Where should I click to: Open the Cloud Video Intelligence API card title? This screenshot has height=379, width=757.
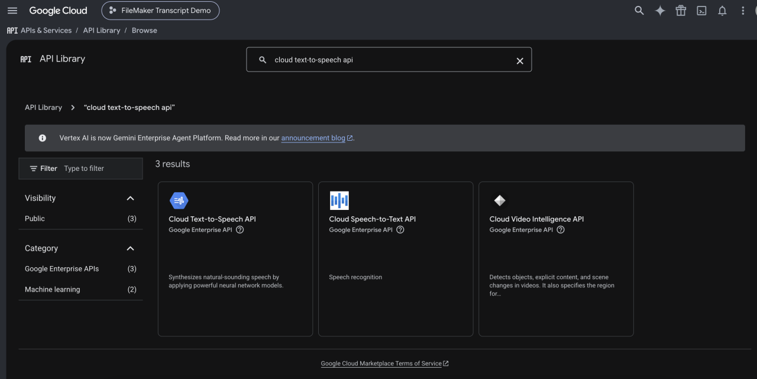[536, 219]
